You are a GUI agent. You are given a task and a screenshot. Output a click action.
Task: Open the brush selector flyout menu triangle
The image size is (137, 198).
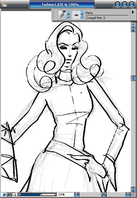point(133,12)
